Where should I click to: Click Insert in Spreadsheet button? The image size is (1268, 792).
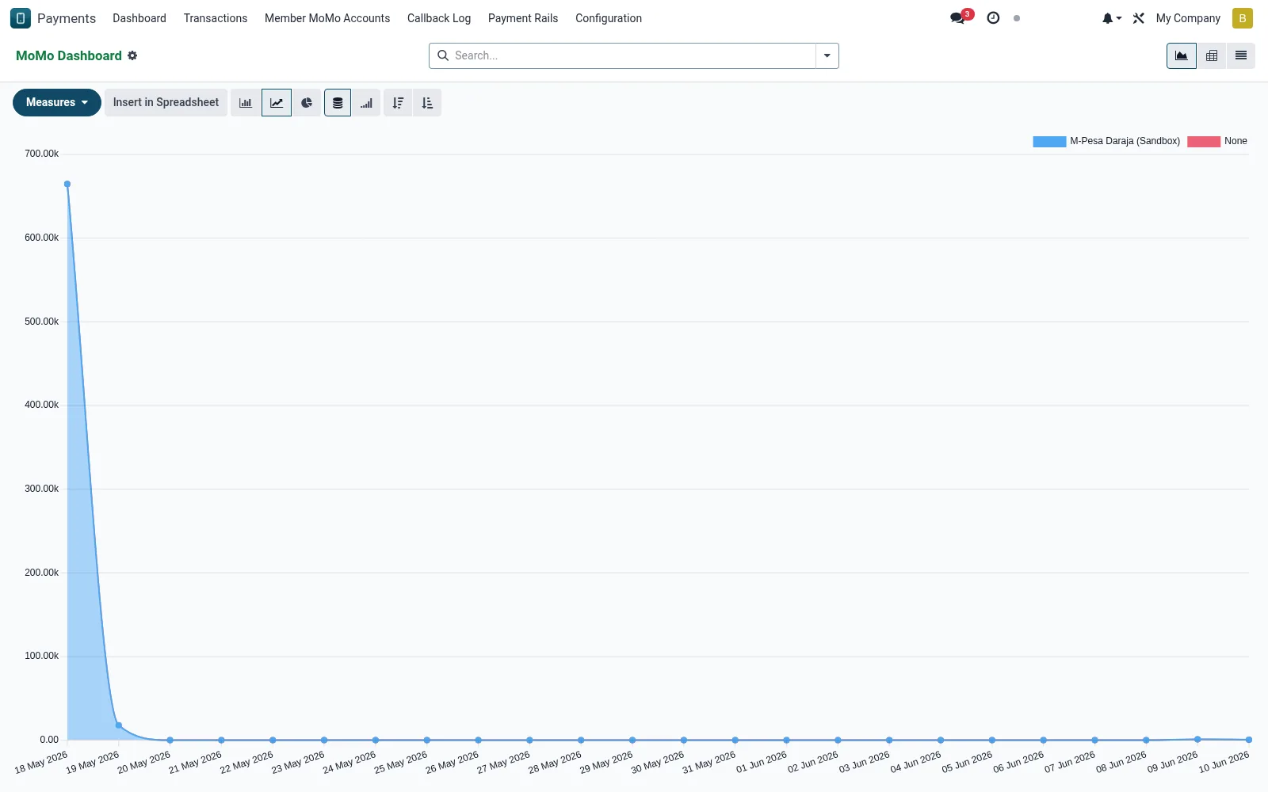[166, 103]
